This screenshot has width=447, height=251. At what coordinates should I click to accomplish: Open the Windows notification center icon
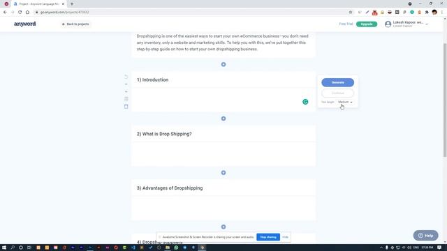tap(439, 248)
